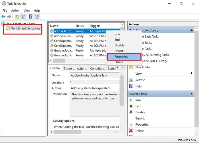The width and height of the screenshot is (199, 143).
Task: Click the Task Scheduler title bar clock icon
Action: tap(4, 3)
